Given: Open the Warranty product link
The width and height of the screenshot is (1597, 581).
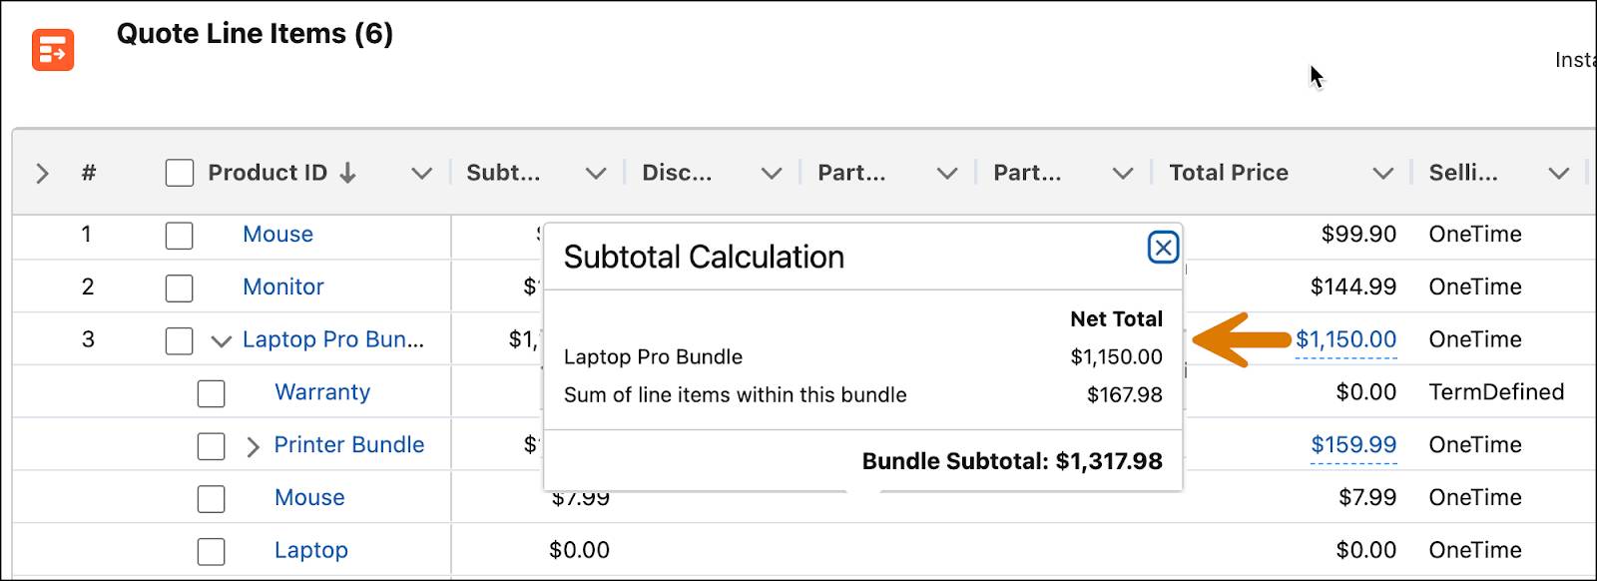Looking at the screenshot, I should tap(322, 392).
